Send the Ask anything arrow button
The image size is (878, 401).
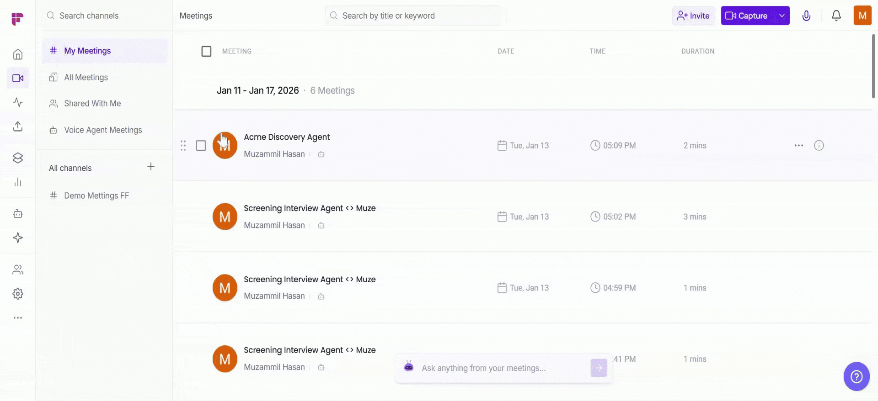599,368
